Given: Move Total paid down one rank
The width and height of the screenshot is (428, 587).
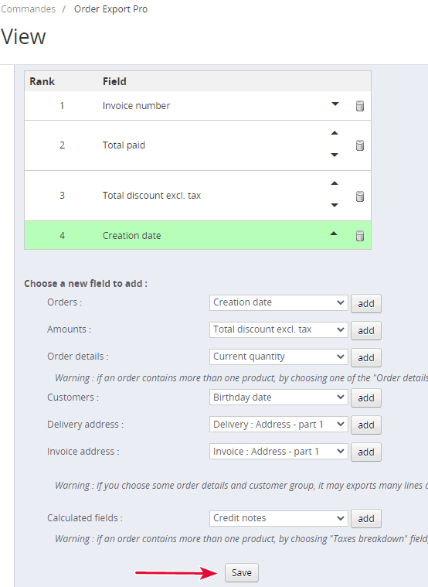Looking at the screenshot, I should pyautogui.click(x=335, y=155).
